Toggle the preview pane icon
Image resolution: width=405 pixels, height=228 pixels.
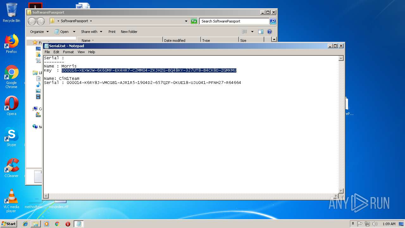coord(261,32)
